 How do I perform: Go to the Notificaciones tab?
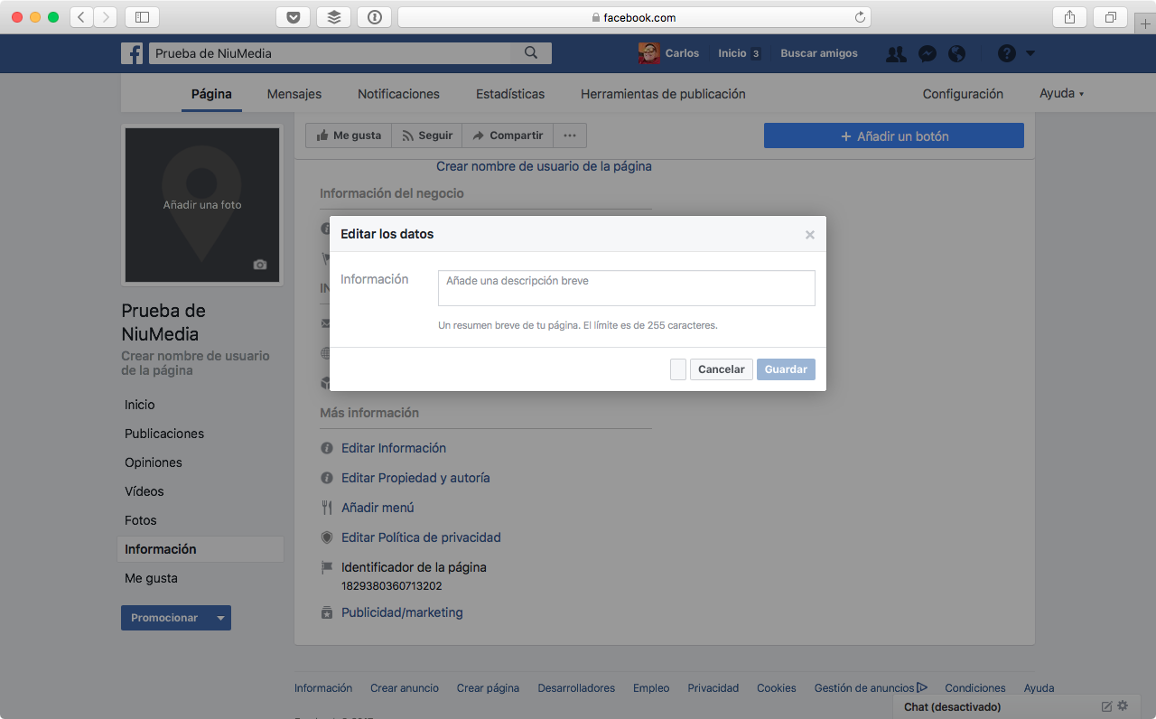[398, 94]
